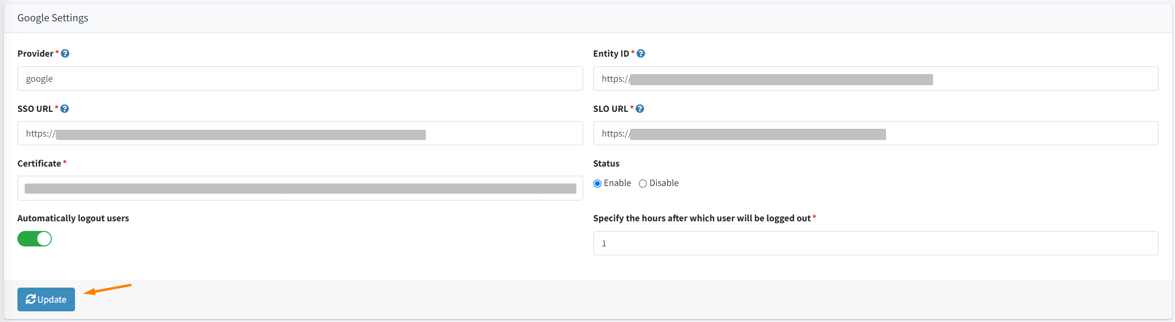Focus the Provider text field containing google
Screen dimensions: 1175x322
point(300,79)
